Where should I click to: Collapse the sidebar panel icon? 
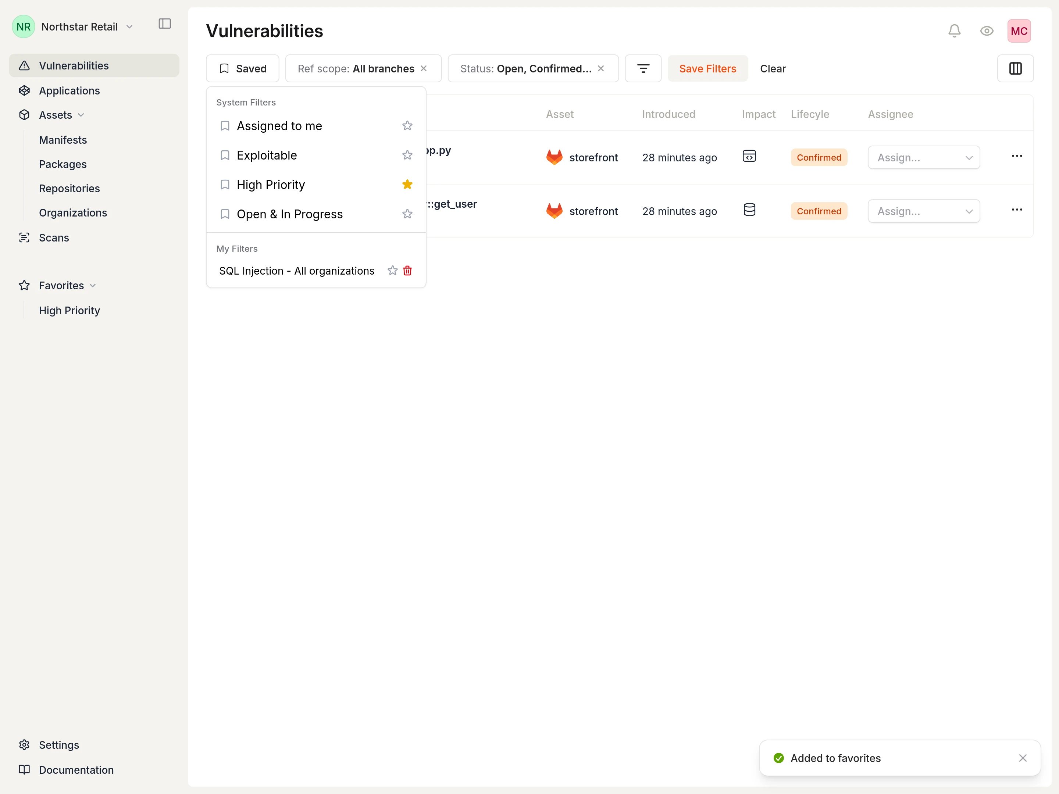[164, 24]
